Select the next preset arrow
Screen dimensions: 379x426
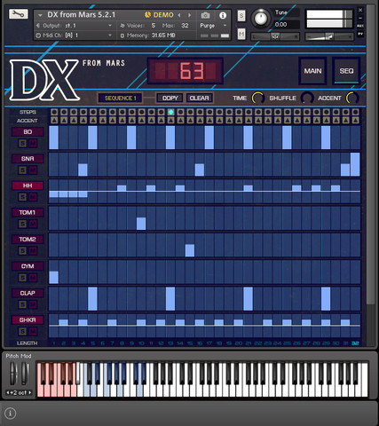coord(190,15)
